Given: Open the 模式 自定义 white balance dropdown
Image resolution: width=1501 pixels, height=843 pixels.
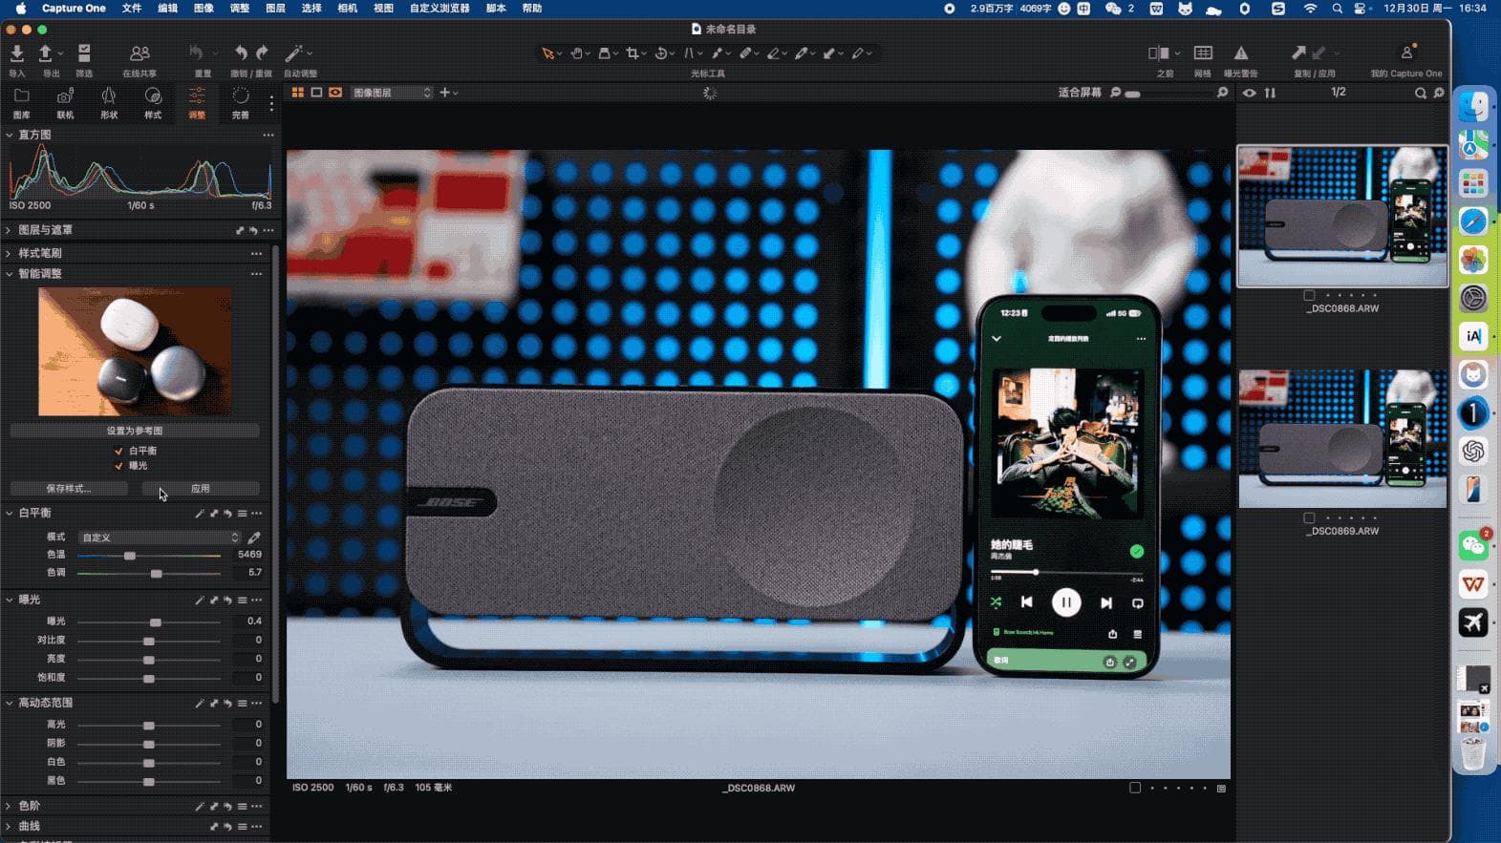Looking at the screenshot, I should pyautogui.click(x=159, y=537).
